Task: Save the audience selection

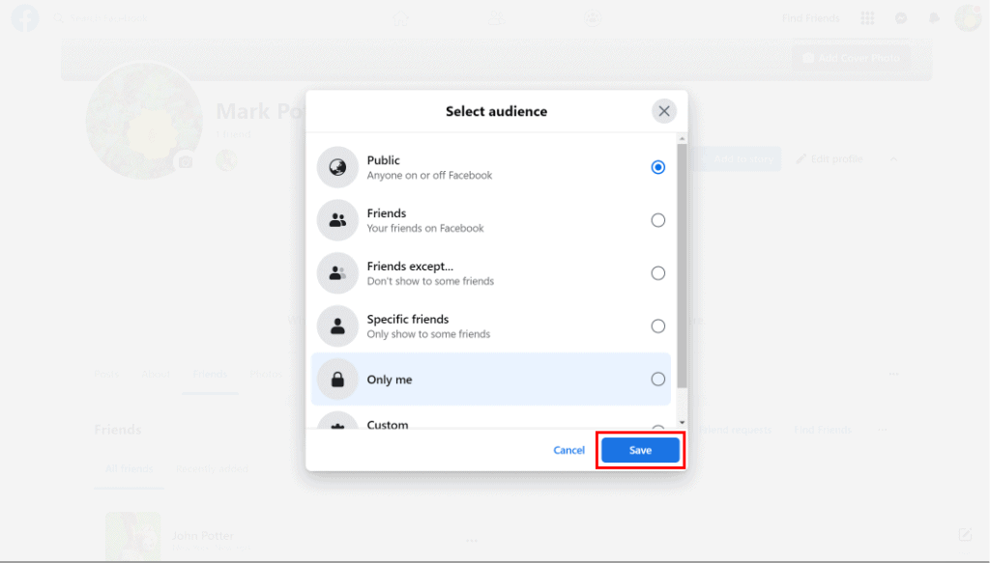Action: pyautogui.click(x=640, y=449)
